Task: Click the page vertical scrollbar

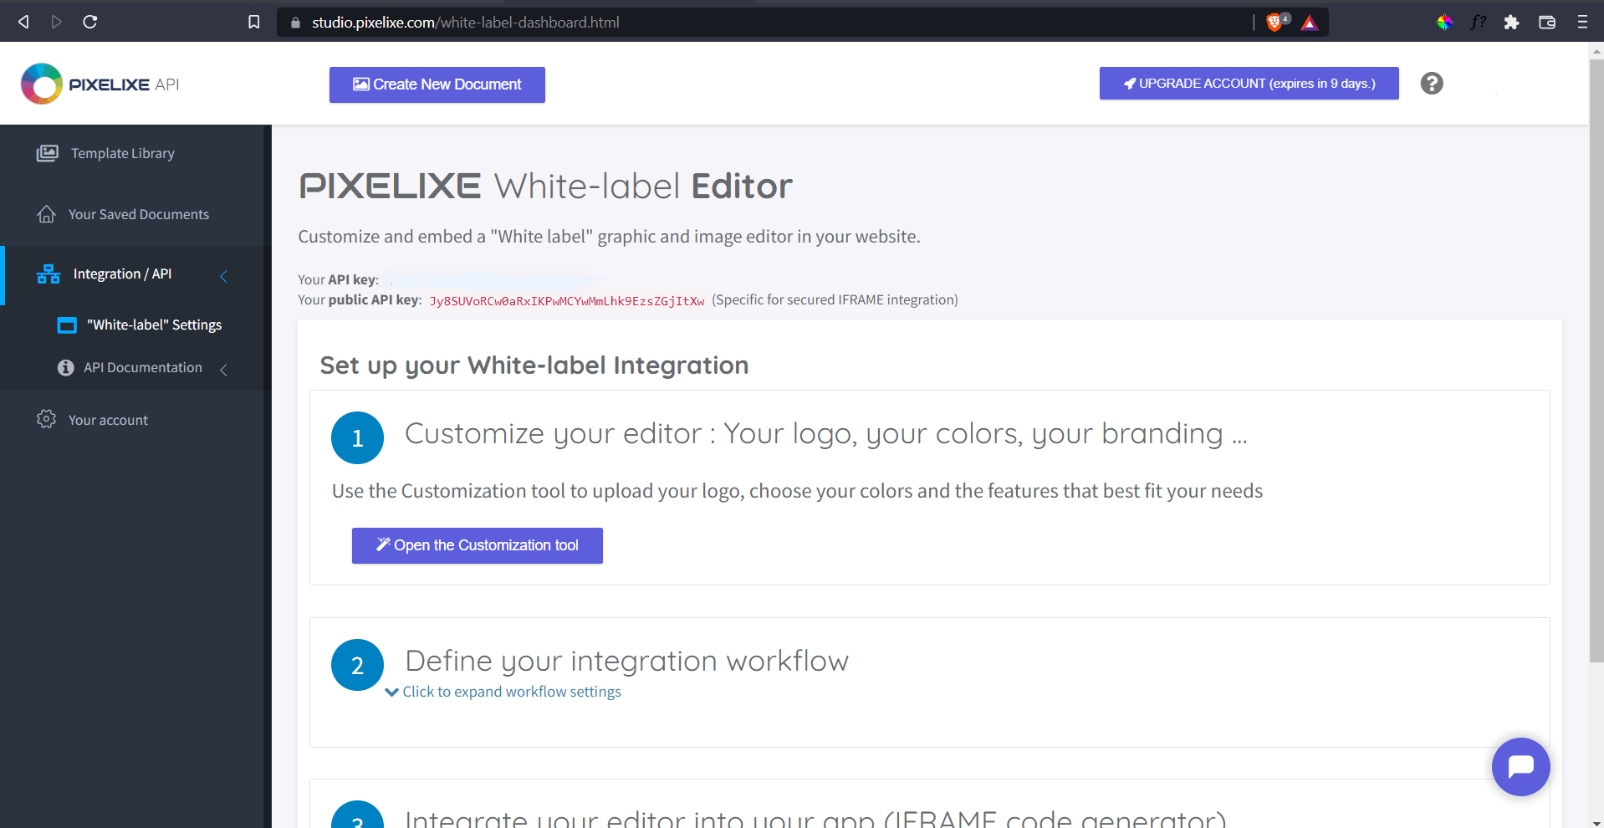Action: pos(1596,360)
